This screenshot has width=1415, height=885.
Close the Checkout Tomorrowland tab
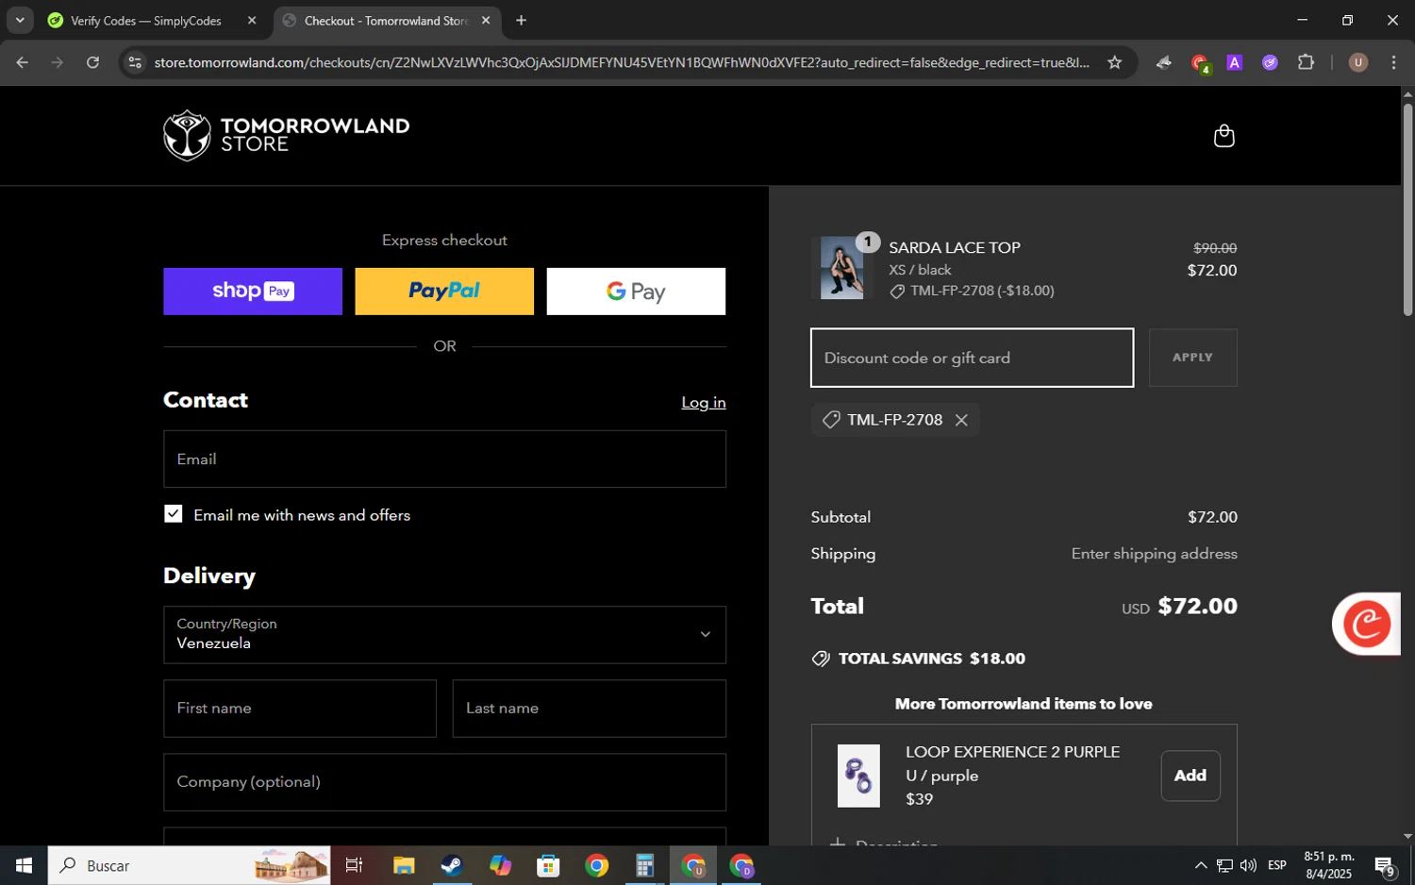(486, 21)
